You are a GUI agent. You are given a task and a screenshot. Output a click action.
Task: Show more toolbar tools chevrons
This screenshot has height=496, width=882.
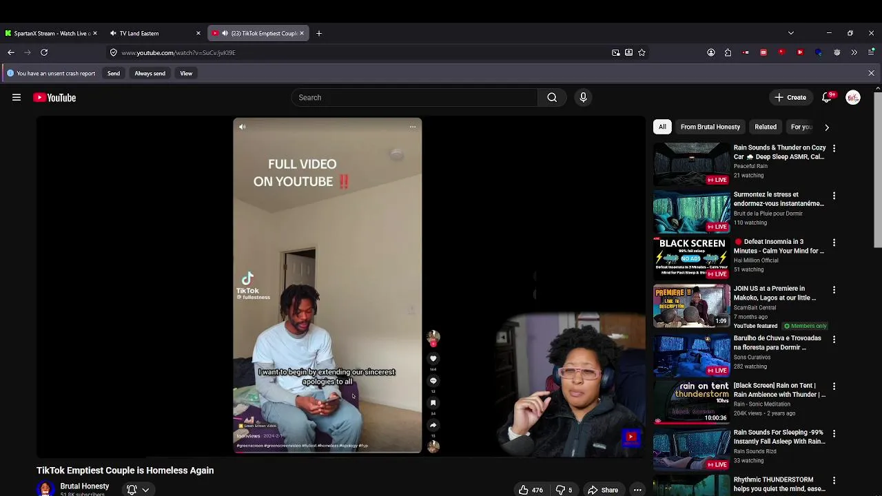pyautogui.click(x=854, y=52)
